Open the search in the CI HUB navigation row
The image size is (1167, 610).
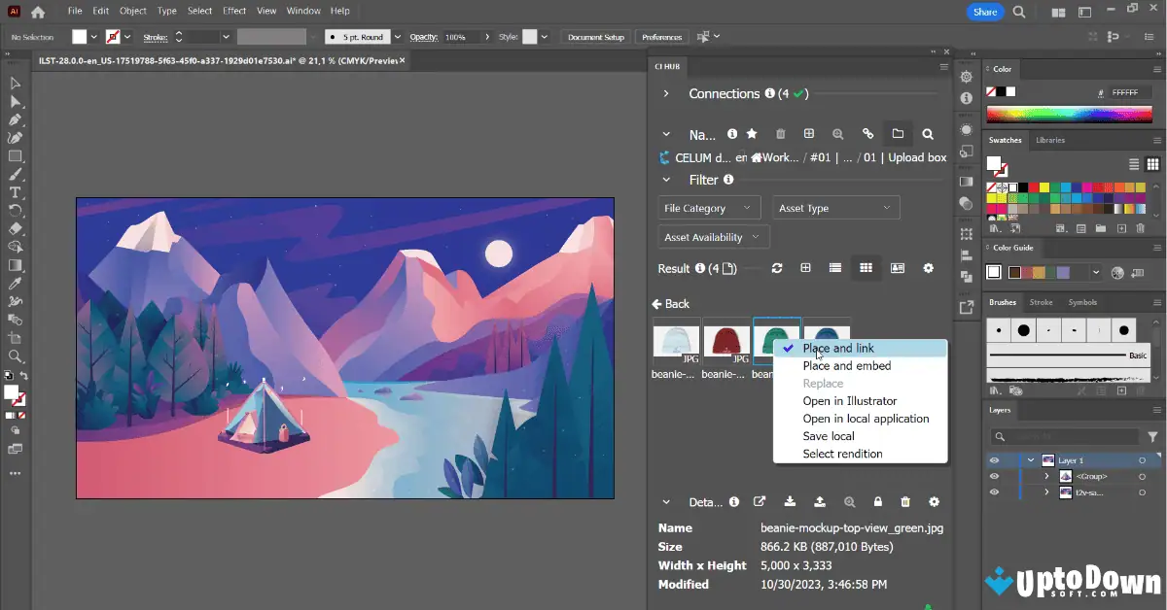click(928, 134)
